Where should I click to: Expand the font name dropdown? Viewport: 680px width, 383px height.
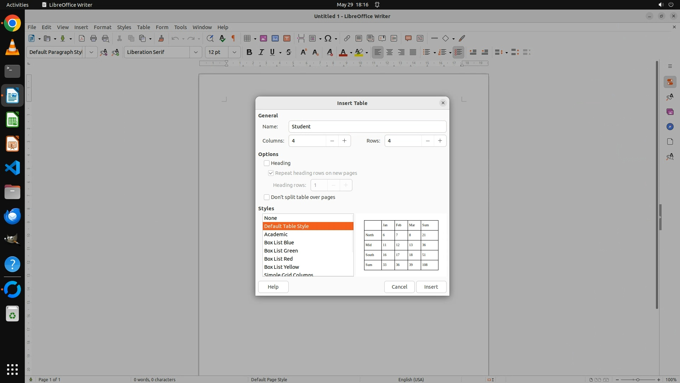(x=195, y=52)
